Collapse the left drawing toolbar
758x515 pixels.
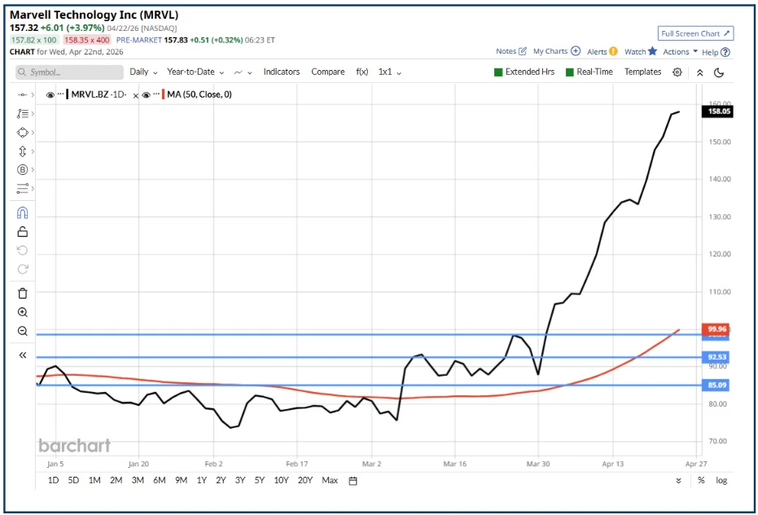(x=22, y=355)
